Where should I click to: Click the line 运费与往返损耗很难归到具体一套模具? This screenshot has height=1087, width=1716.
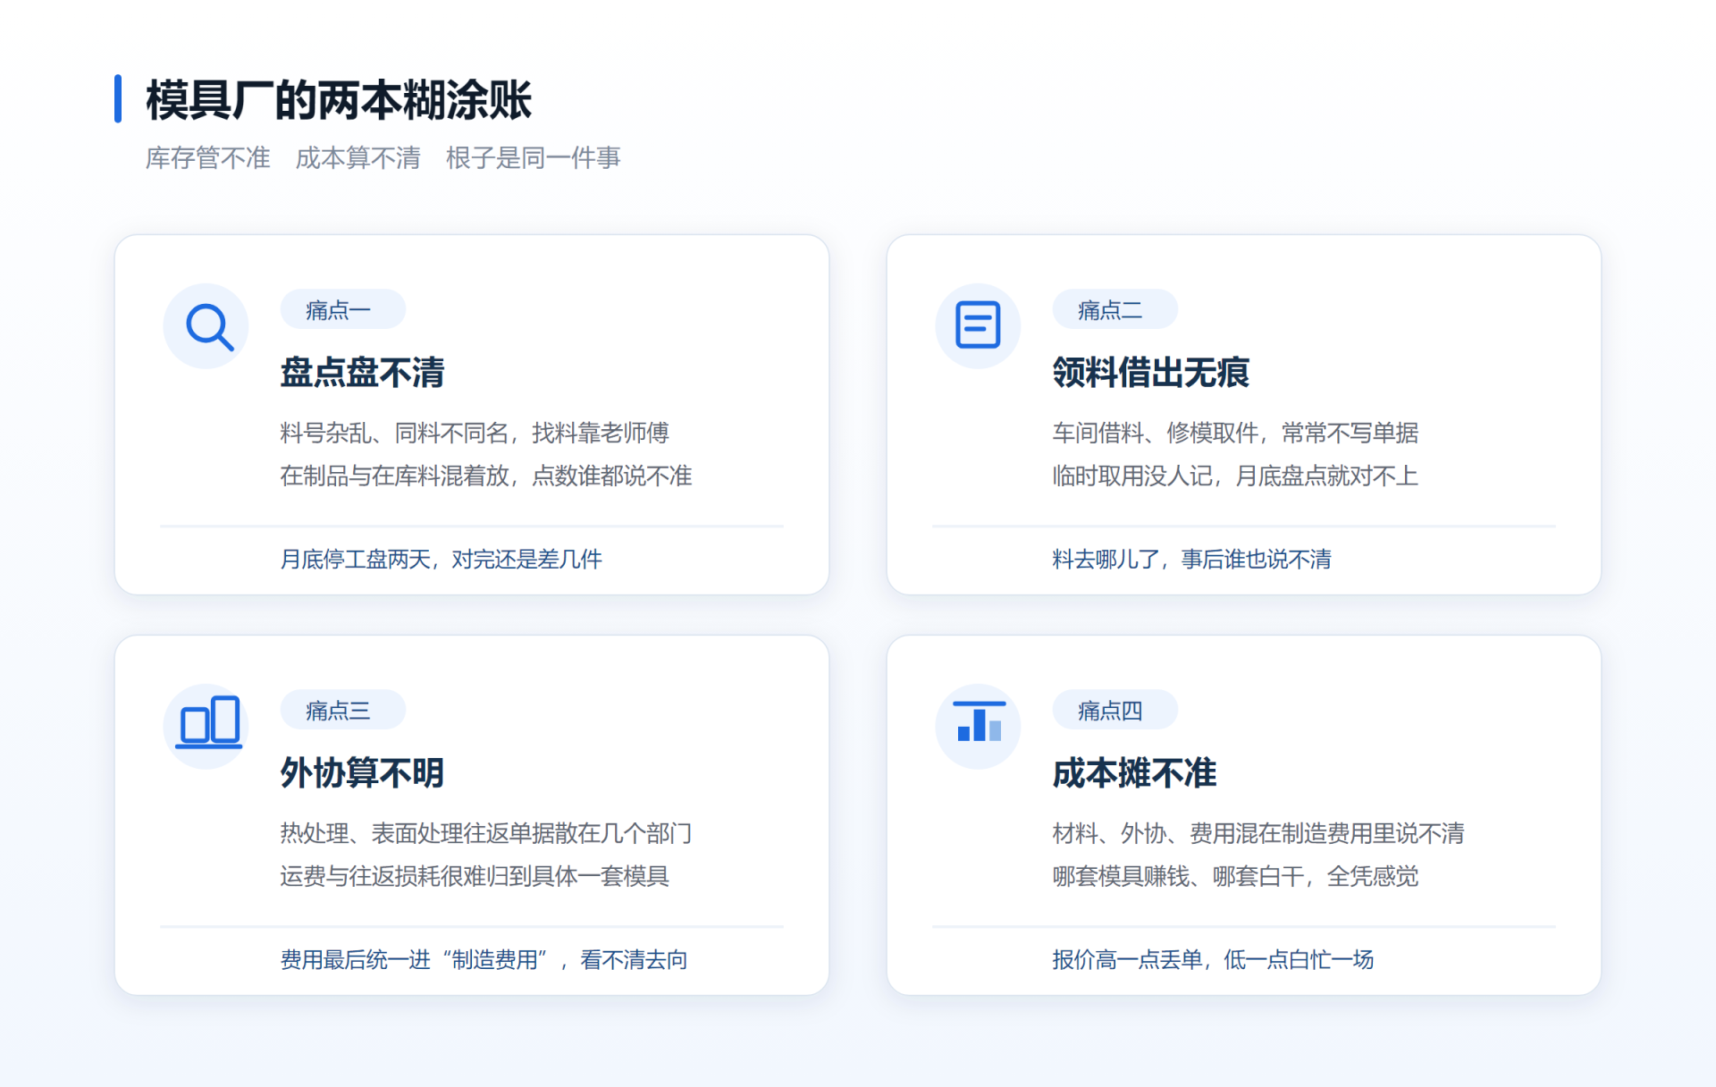coord(475,876)
